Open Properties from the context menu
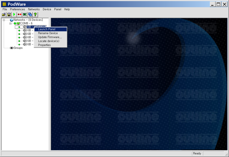Image resolution: width=229 pixels, height=157 pixels. coord(50,45)
